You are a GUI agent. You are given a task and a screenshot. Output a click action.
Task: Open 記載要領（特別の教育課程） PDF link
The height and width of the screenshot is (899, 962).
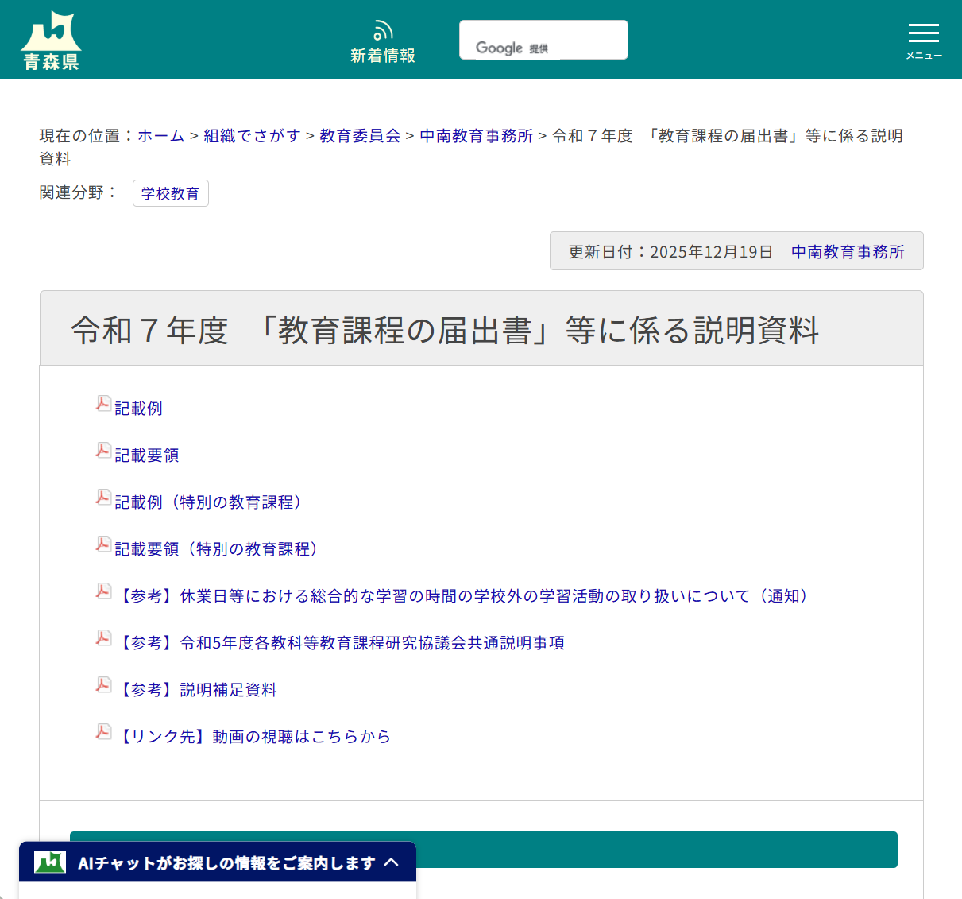[217, 548]
